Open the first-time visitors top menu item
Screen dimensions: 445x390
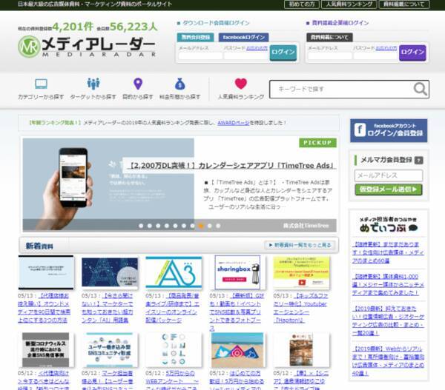[302, 4]
